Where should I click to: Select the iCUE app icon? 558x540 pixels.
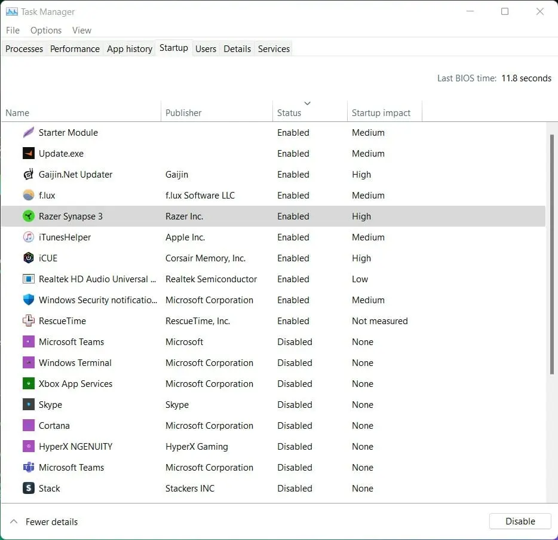pos(29,258)
